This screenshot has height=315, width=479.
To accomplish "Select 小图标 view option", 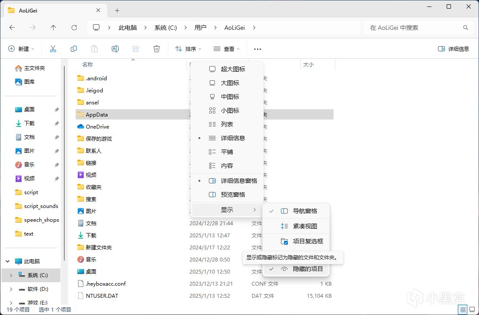I will 227,110.
